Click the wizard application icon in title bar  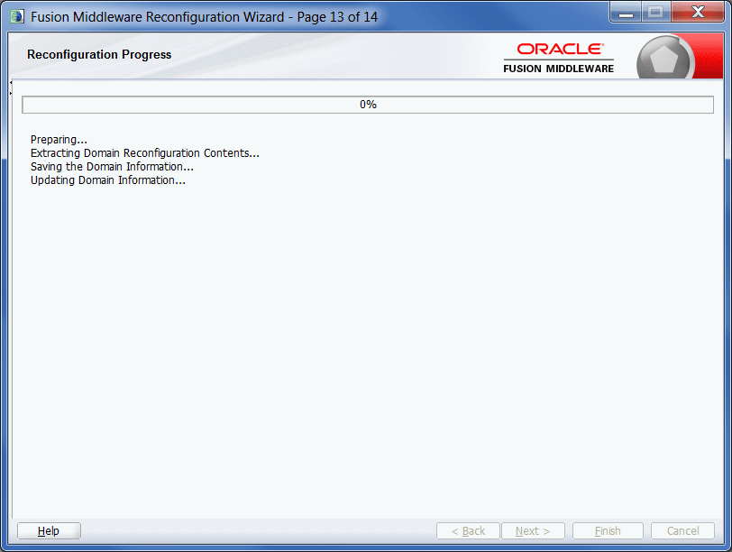[17, 16]
